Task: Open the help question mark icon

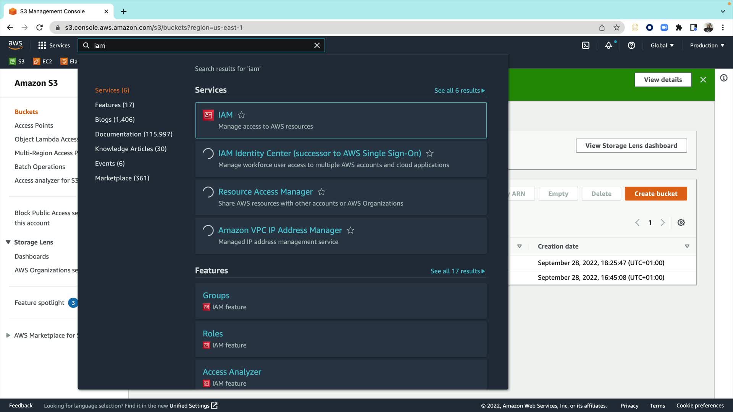Action: coord(631,45)
